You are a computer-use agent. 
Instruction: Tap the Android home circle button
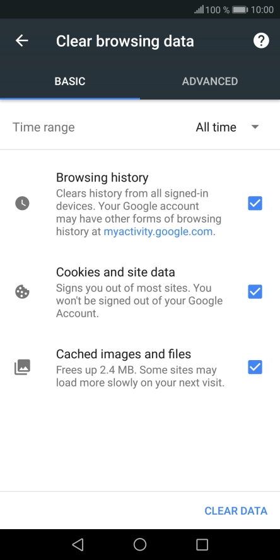pyautogui.click(x=140, y=544)
